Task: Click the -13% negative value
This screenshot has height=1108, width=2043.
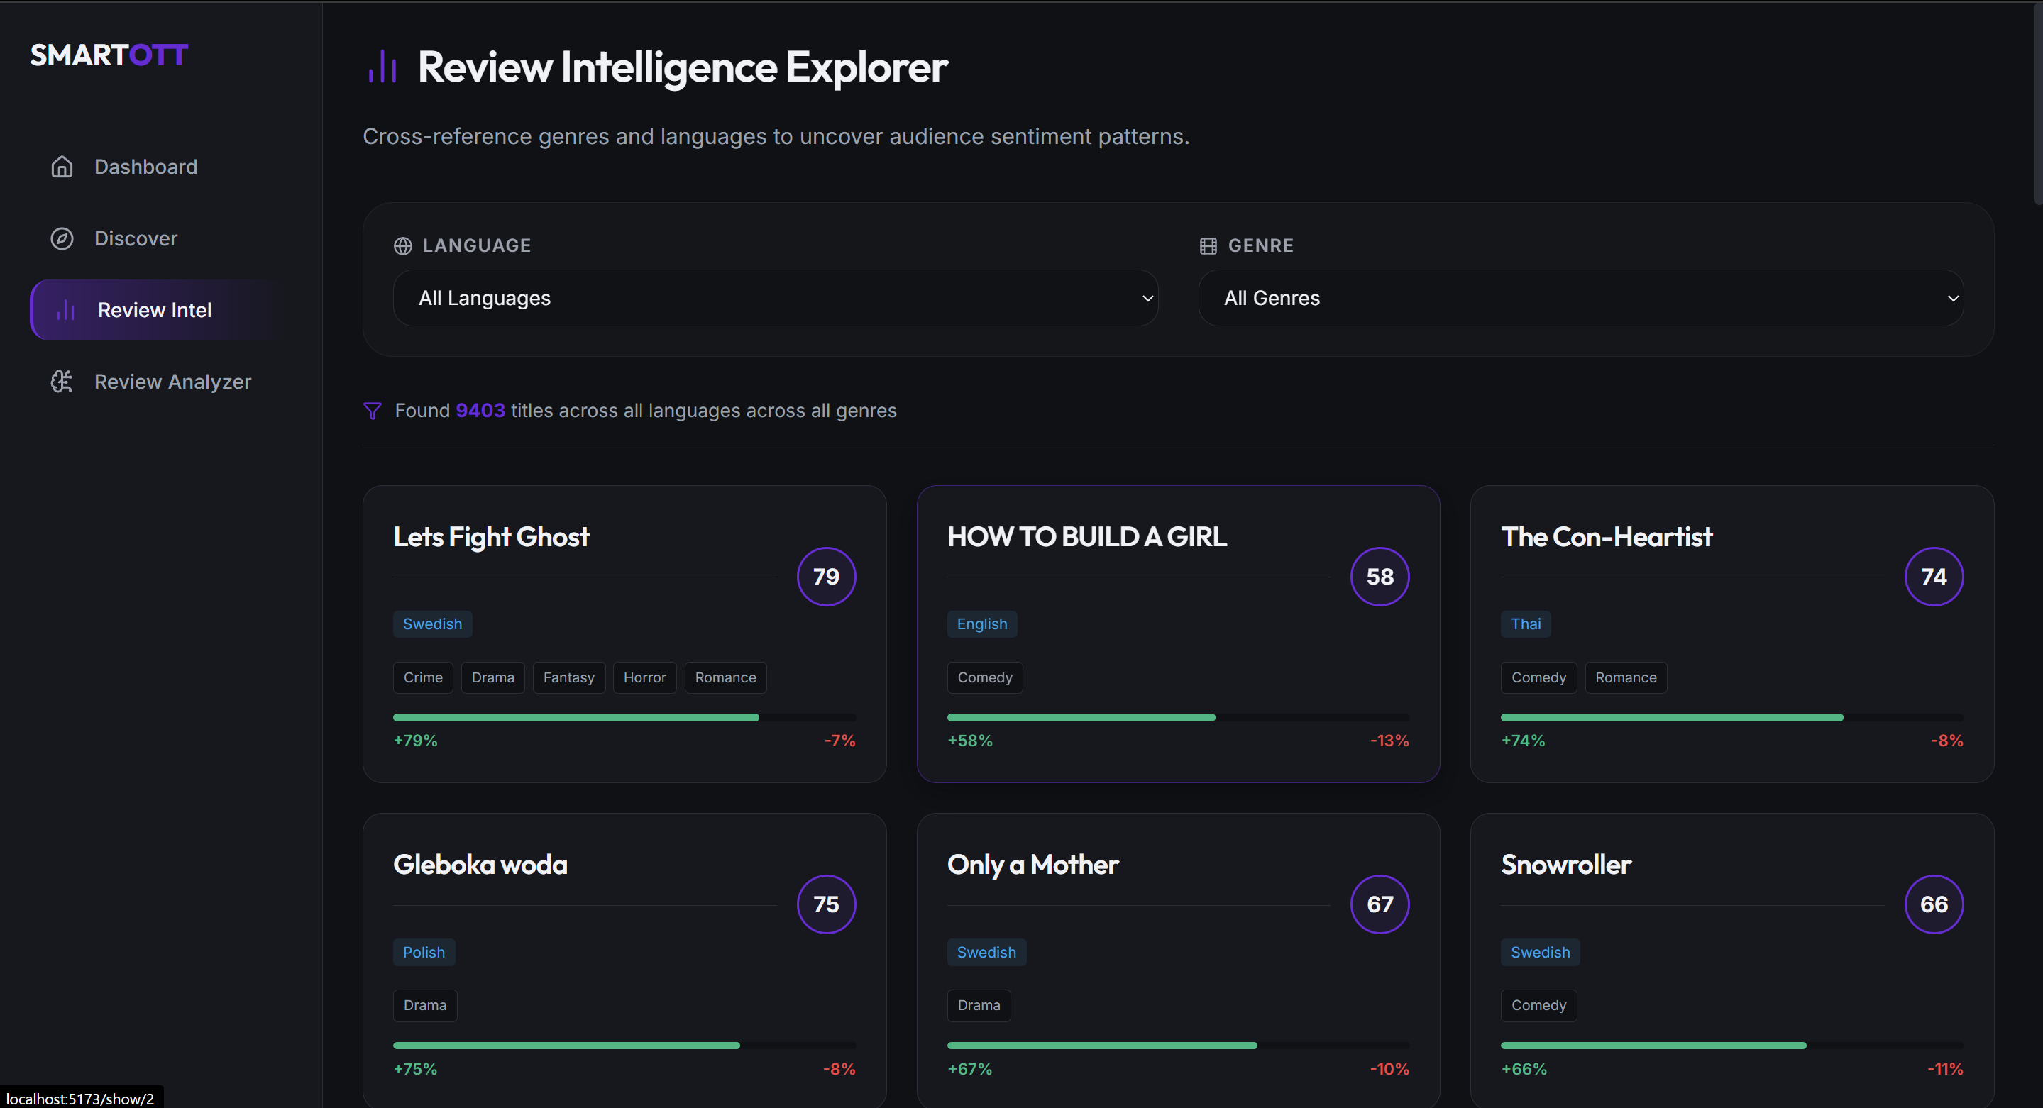Action: 1389,741
